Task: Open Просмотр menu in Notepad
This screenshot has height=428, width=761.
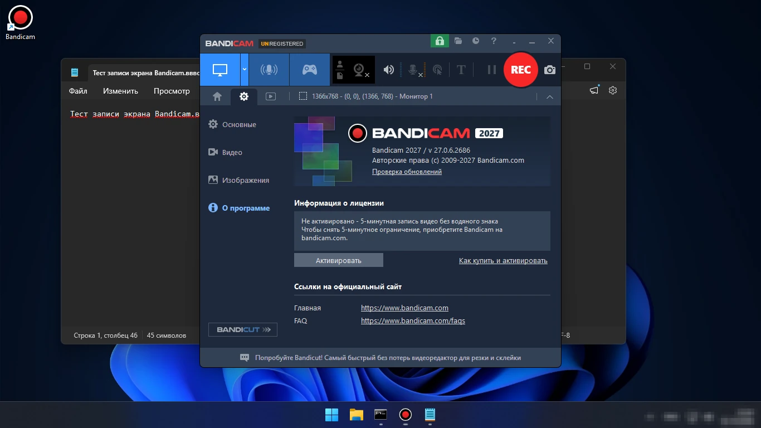Action: (172, 91)
